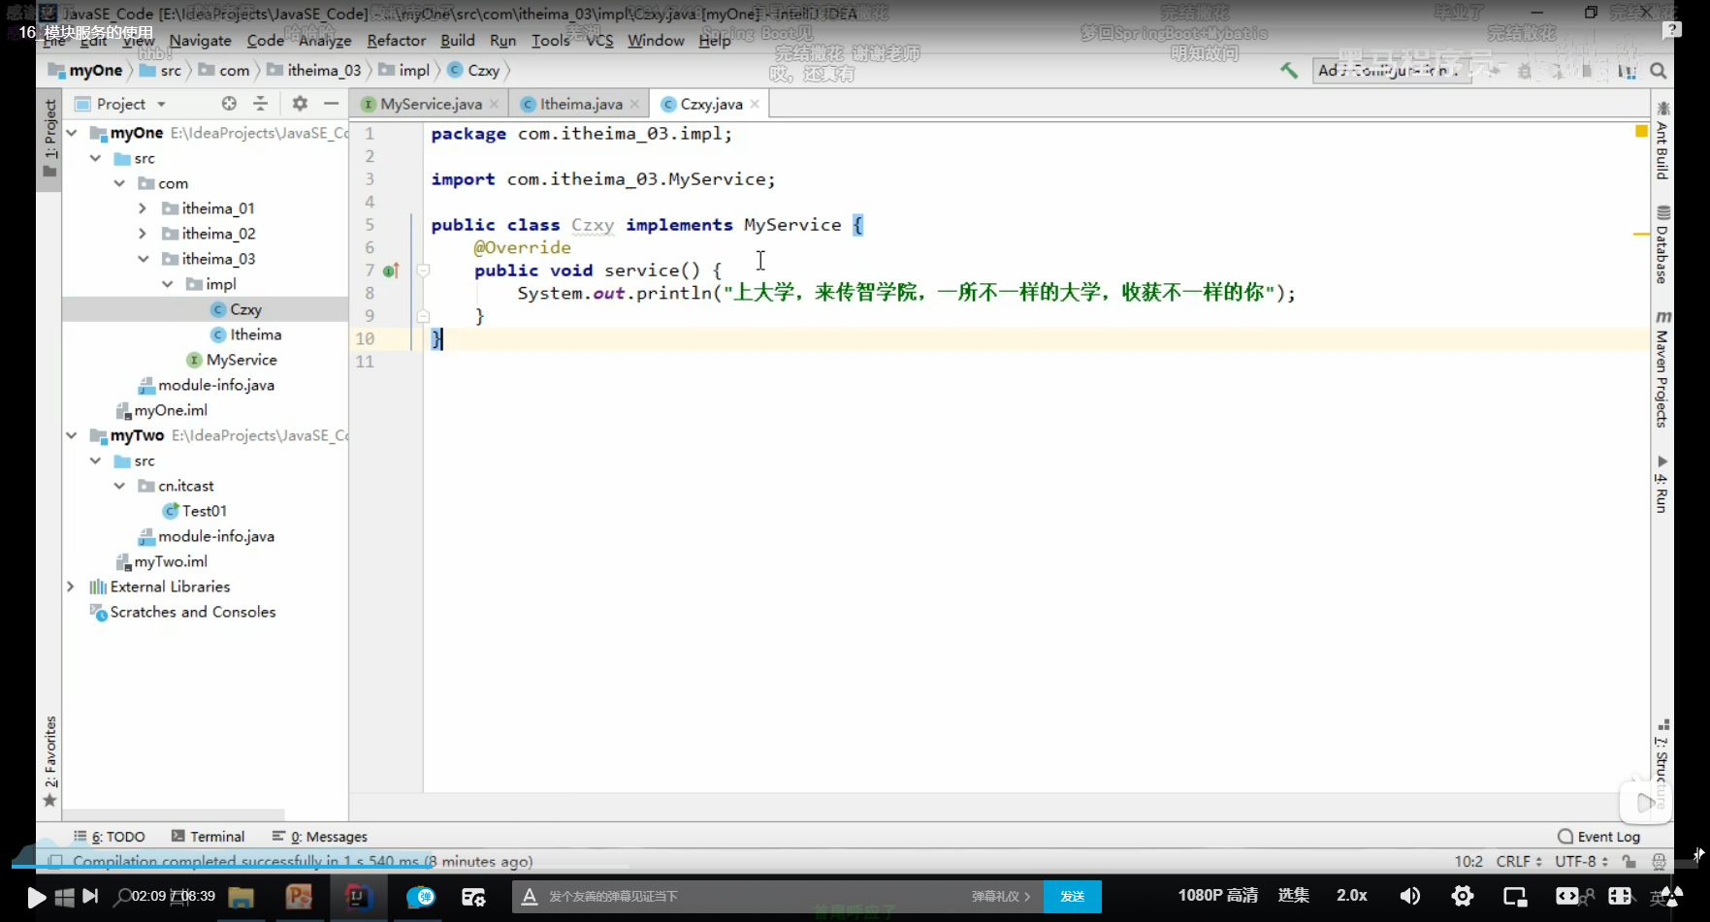Close the Itheima.java tab

pyautogui.click(x=634, y=104)
